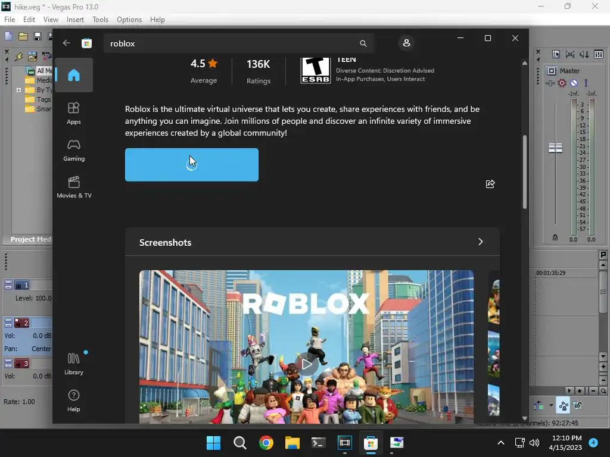Image resolution: width=610 pixels, height=457 pixels.
Task: Open the Home section in Store sidebar
Action: [73, 75]
